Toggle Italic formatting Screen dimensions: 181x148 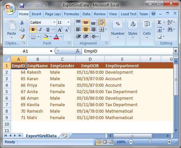point(40,30)
